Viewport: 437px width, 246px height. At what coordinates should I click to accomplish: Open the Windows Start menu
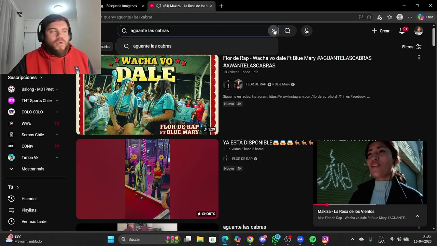click(x=111, y=239)
